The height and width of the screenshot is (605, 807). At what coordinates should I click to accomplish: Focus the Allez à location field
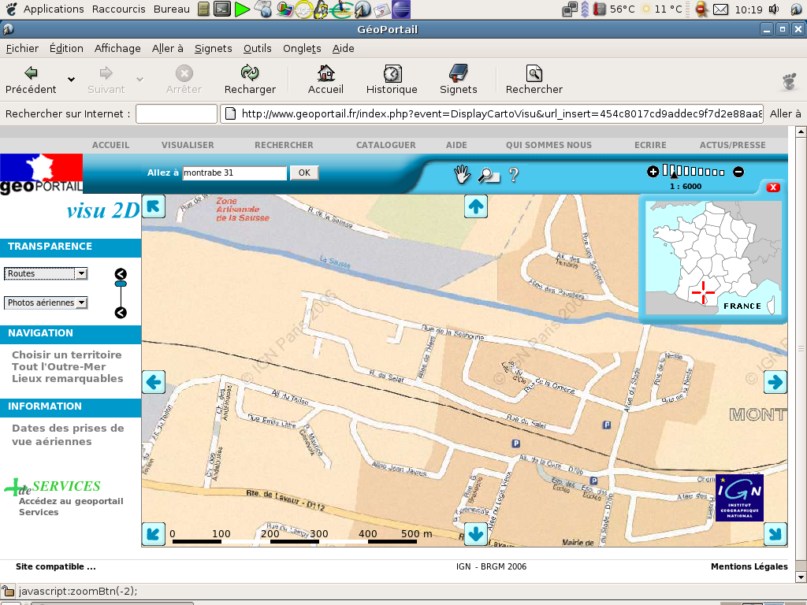tap(235, 173)
